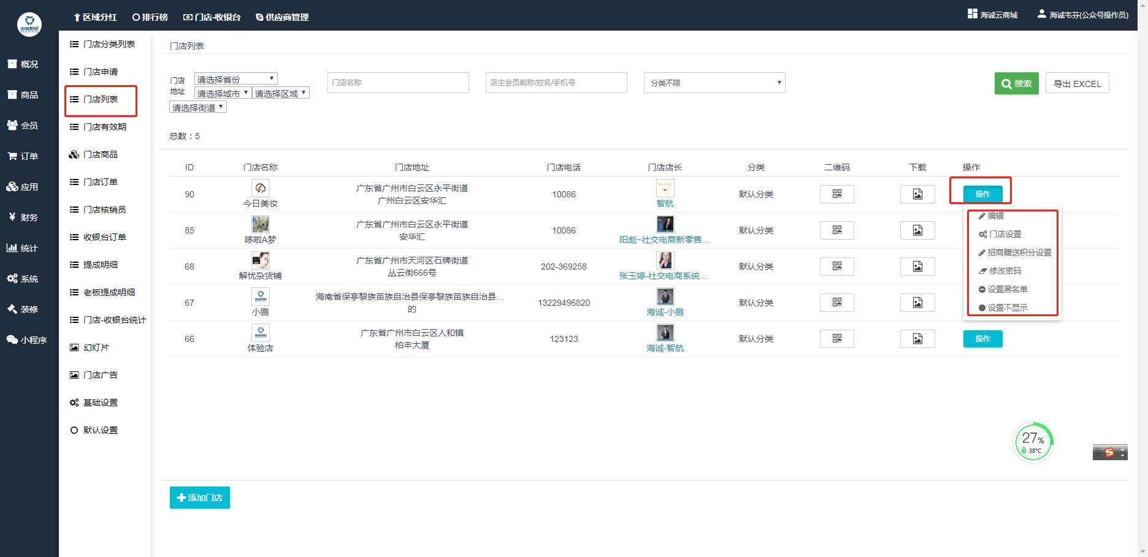Click download icon for store 小鹏

(x=917, y=303)
